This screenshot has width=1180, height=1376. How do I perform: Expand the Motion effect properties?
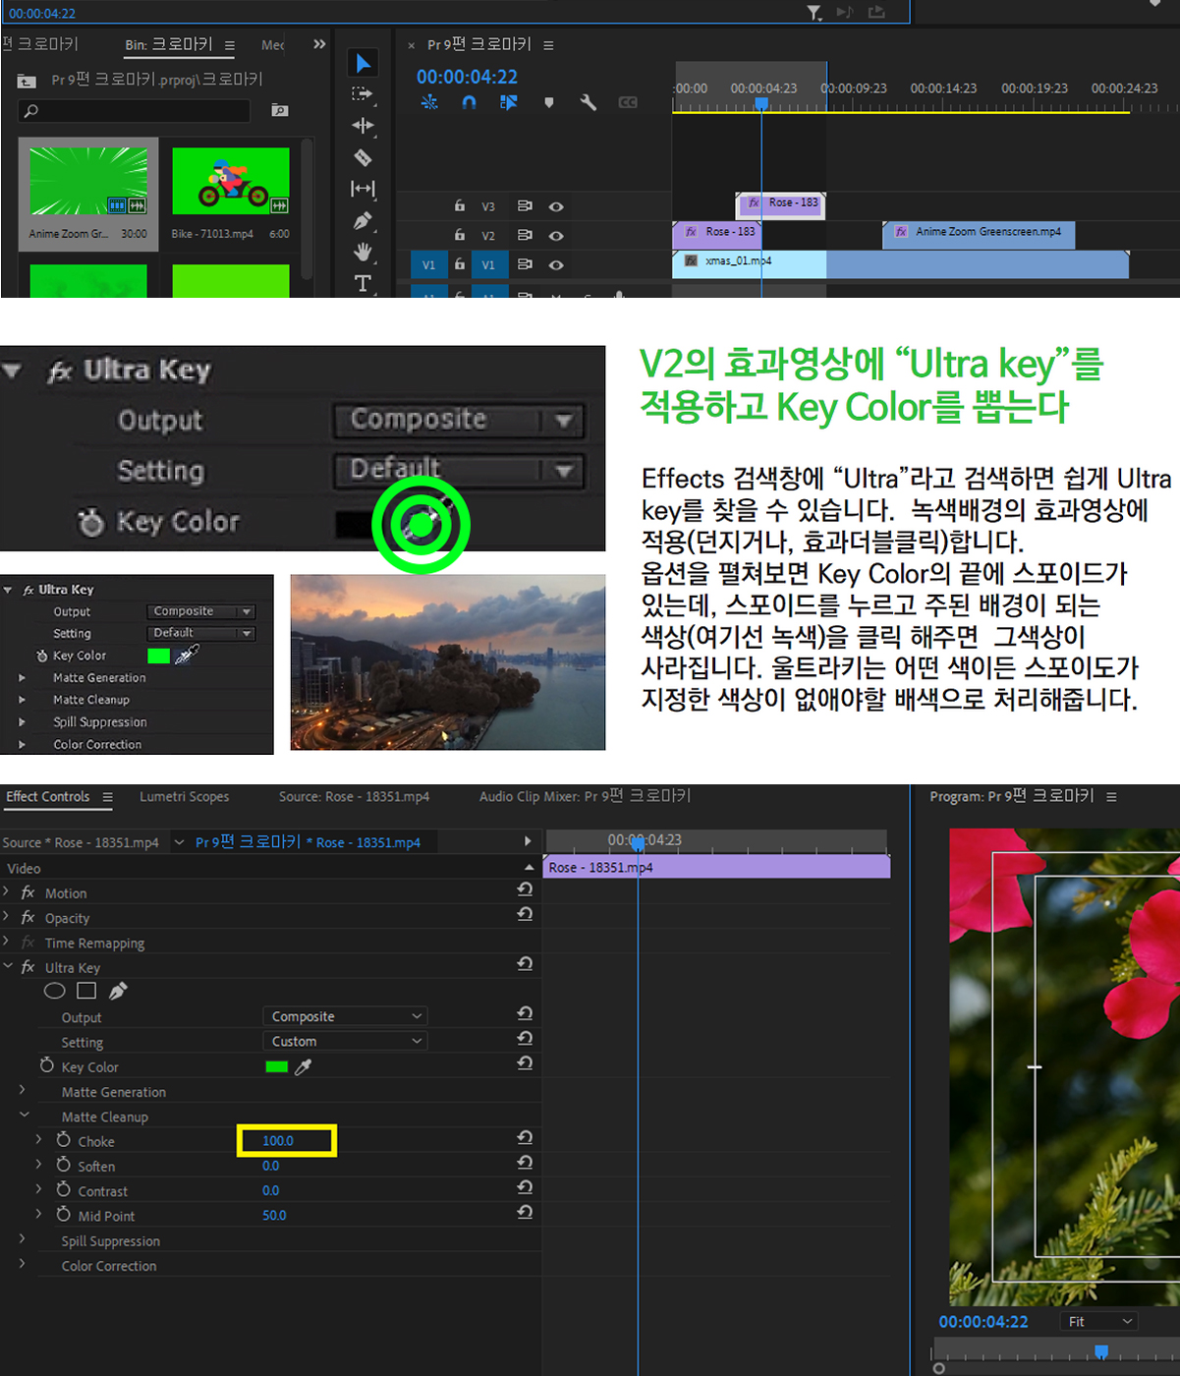tap(6, 891)
